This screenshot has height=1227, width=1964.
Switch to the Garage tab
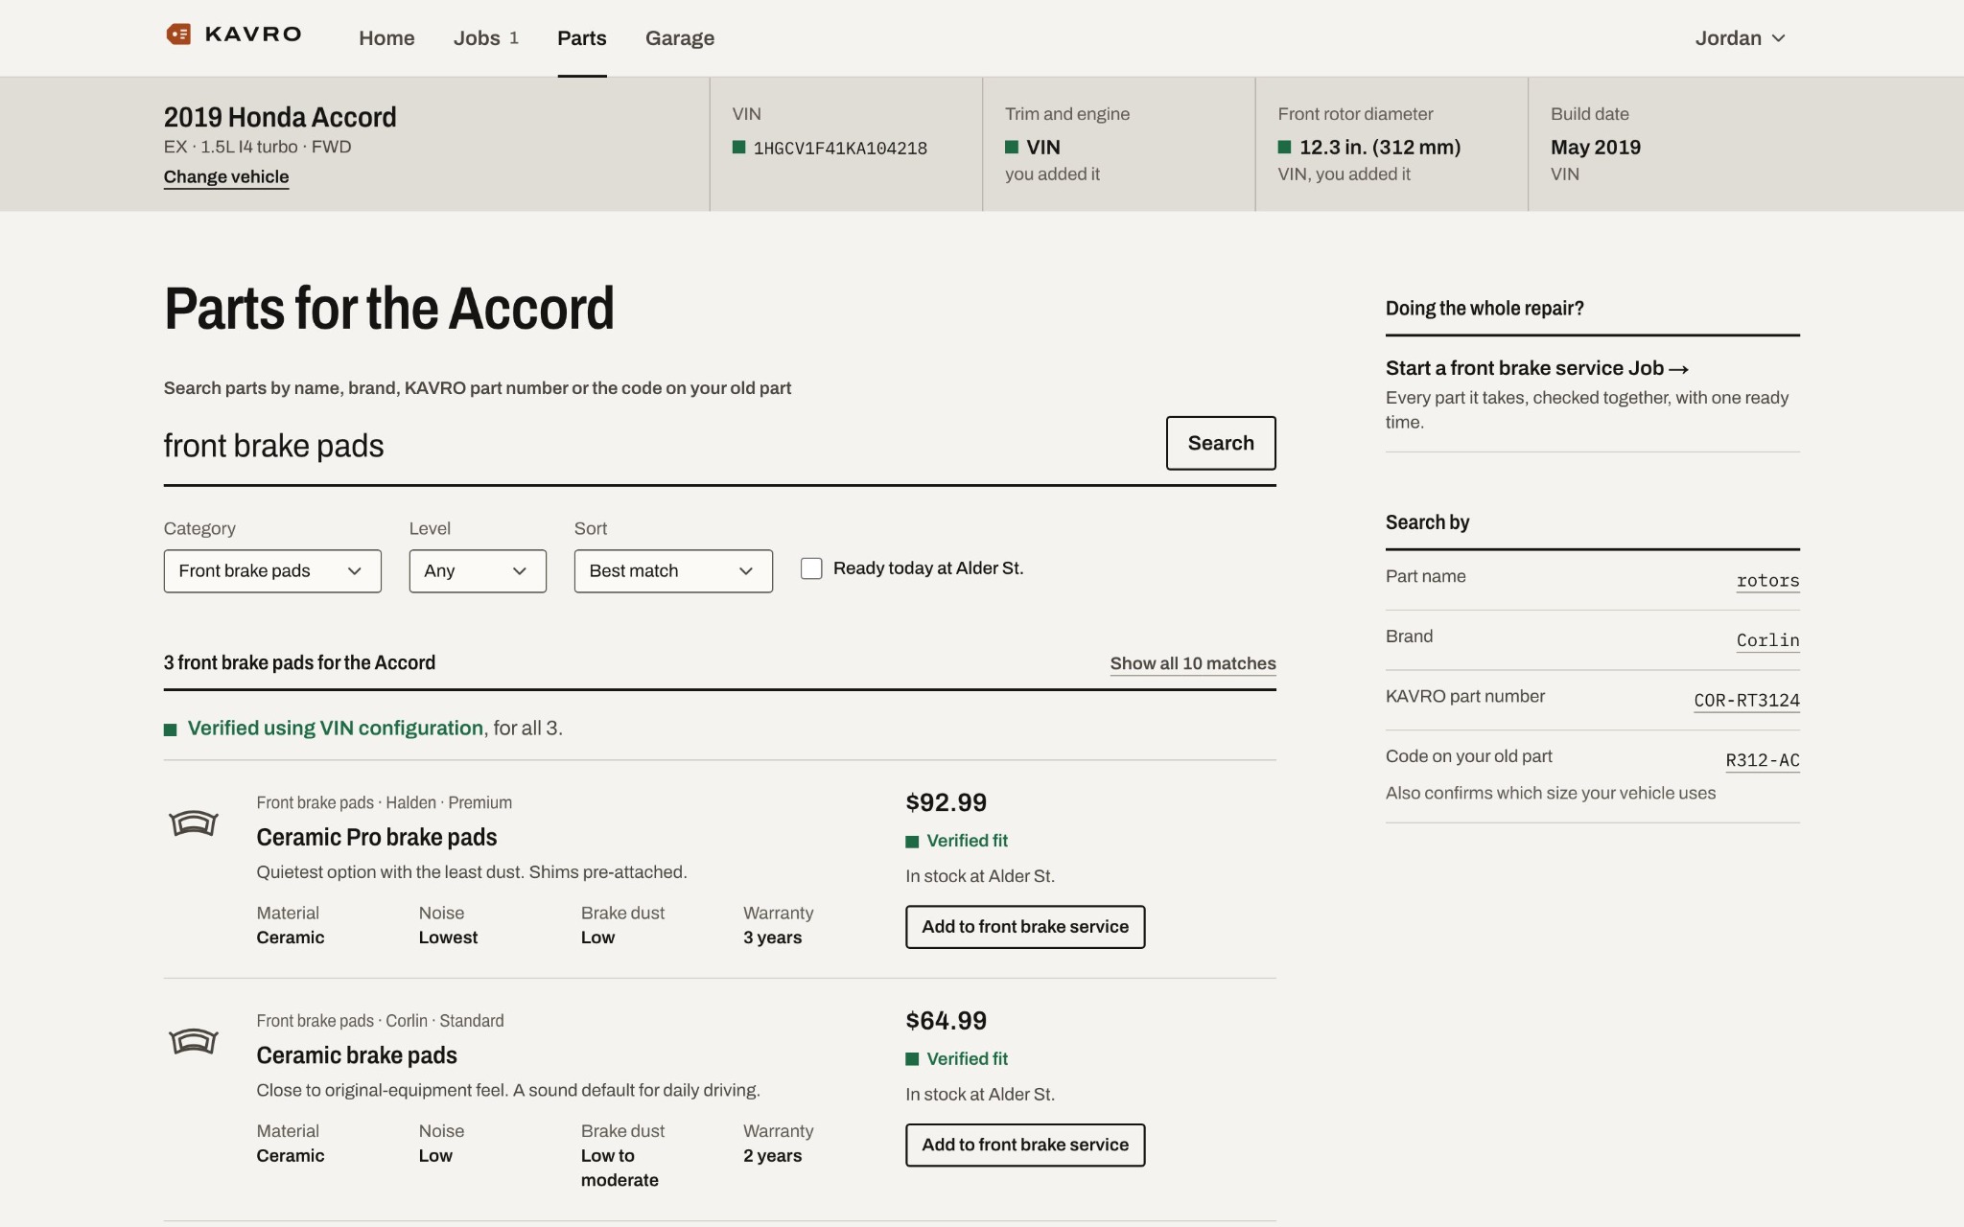pyautogui.click(x=680, y=38)
